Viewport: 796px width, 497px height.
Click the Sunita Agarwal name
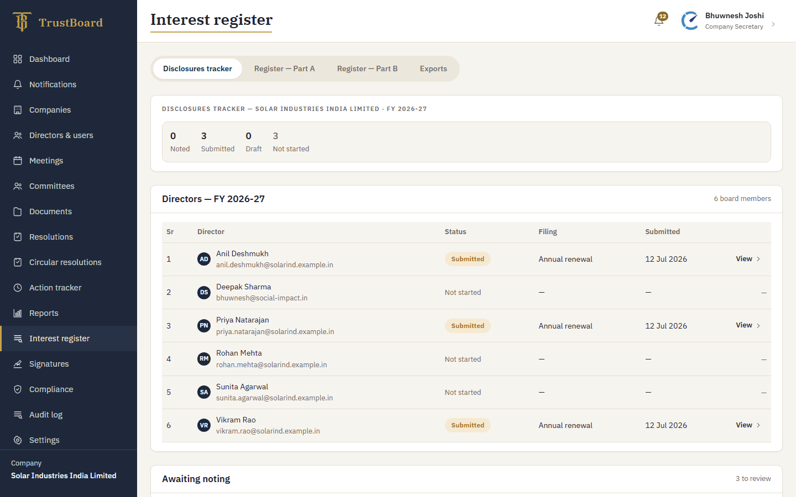pos(242,387)
